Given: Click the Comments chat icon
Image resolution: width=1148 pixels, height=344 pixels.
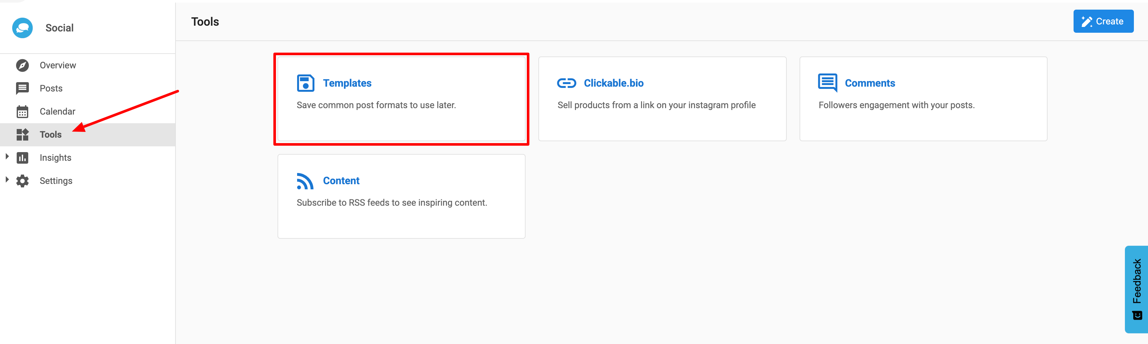Looking at the screenshot, I should [x=827, y=83].
